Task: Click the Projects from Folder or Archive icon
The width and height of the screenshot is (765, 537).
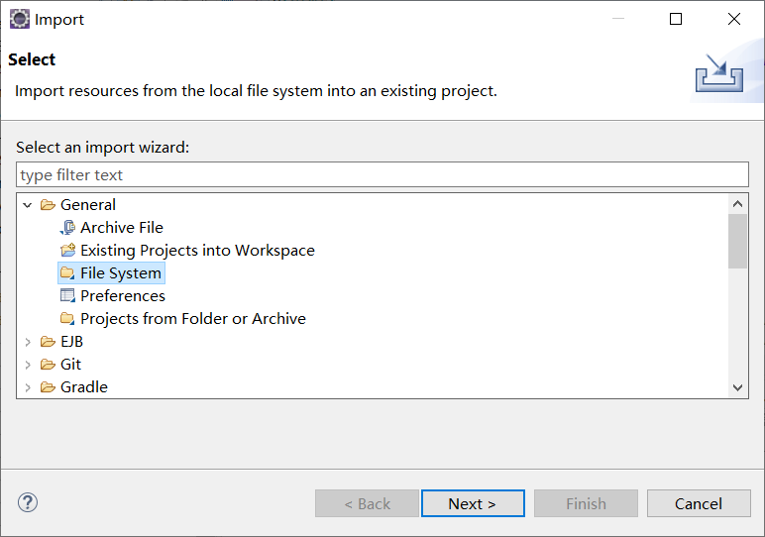Action: 67,318
